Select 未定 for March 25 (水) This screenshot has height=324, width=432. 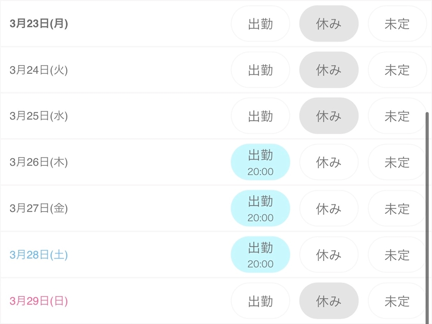tap(397, 116)
